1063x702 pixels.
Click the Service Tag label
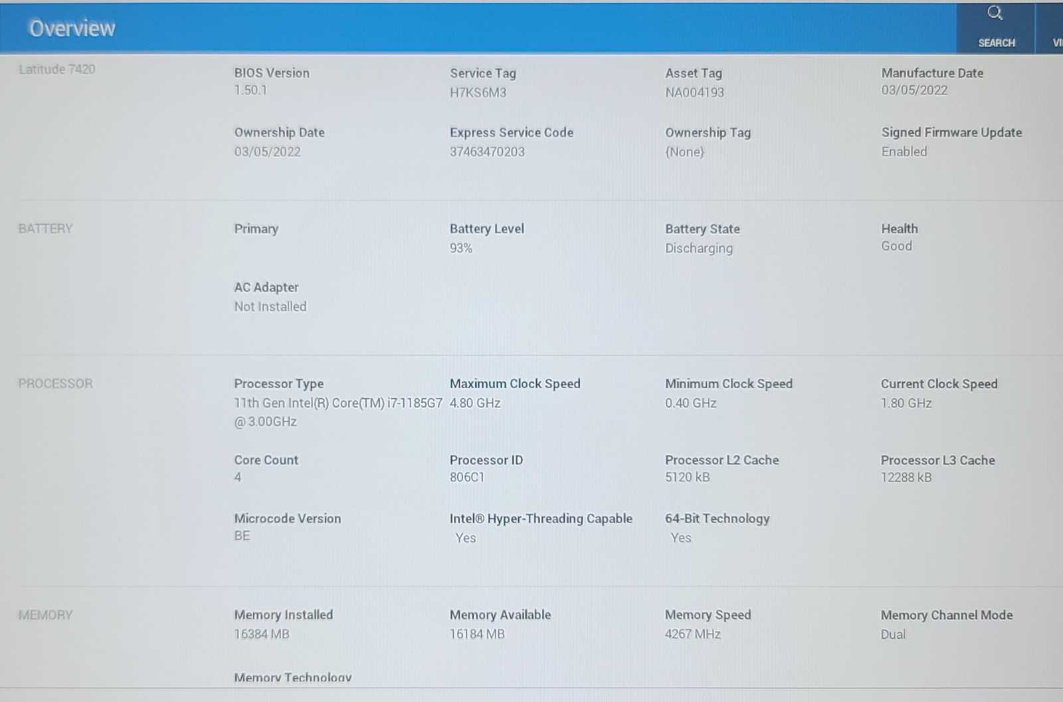[483, 73]
